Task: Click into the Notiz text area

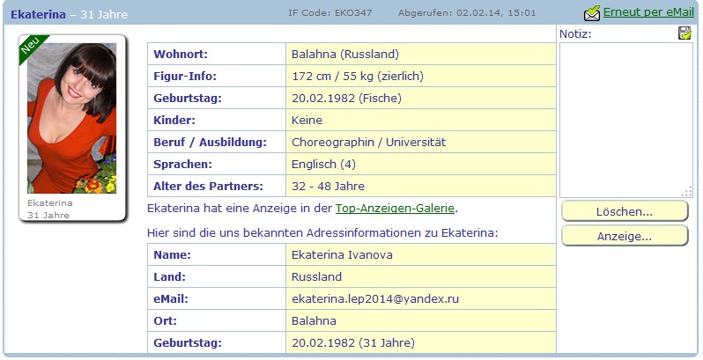Action: (625, 120)
